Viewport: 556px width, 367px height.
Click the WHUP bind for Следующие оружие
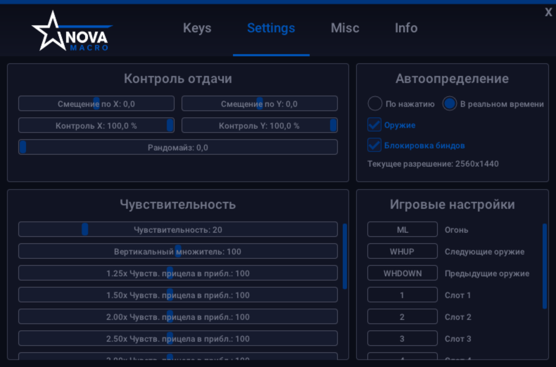(403, 251)
